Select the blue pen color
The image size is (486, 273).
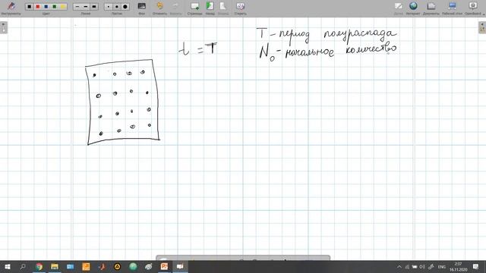(46, 7)
